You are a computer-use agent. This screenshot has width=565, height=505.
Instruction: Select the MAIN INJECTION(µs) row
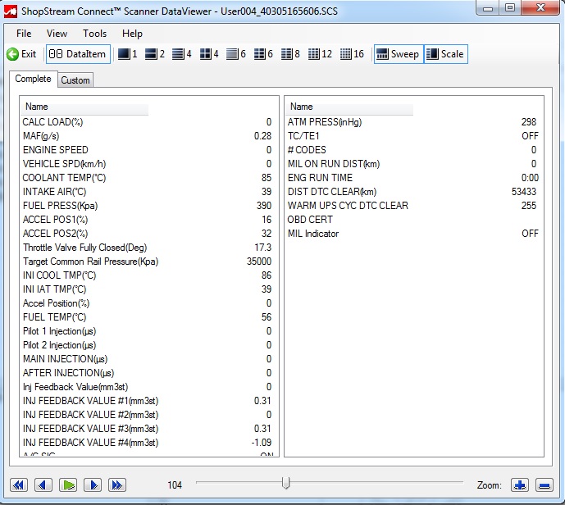point(148,359)
